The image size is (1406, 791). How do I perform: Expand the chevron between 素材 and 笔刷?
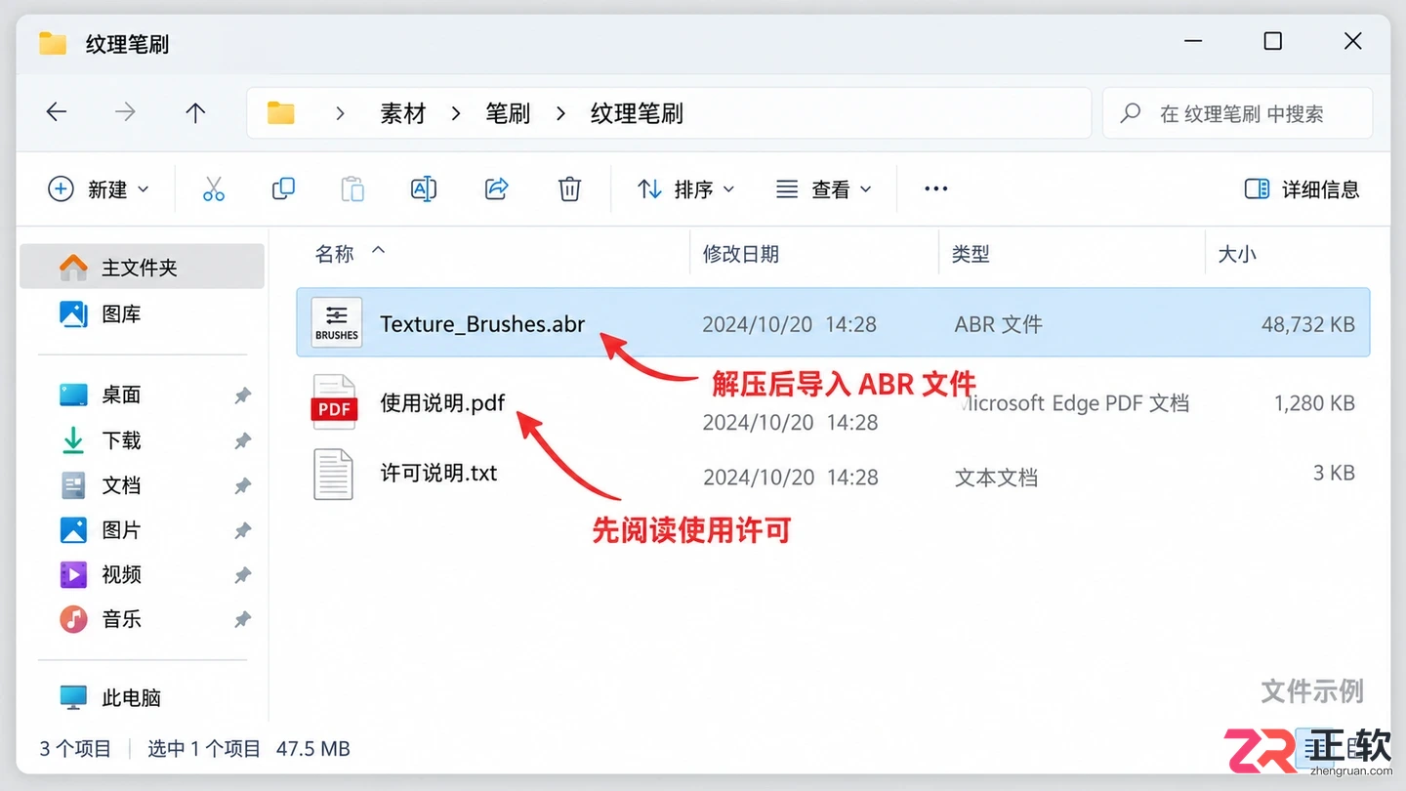coord(455,113)
